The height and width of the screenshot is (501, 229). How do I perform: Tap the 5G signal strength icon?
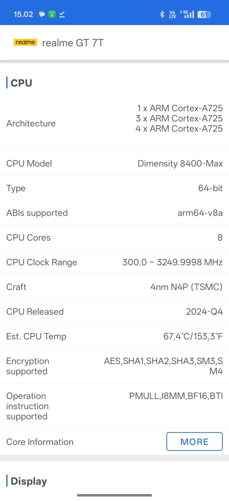point(187,14)
